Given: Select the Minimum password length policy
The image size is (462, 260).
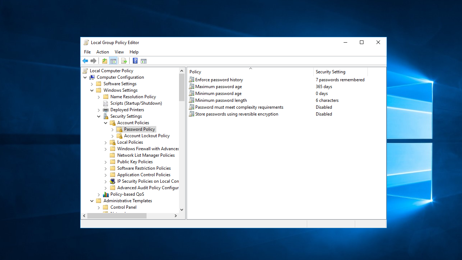Looking at the screenshot, I should [221, 100].
